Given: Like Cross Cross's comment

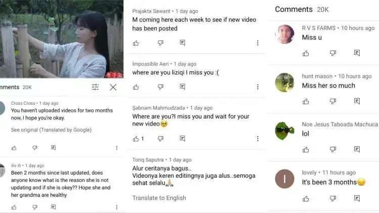Looking at the screenshot, I should [14, 148].
